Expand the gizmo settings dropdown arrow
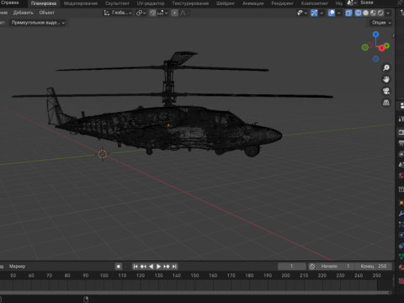The width and height of the screenshot is (404, 303). 322,13
